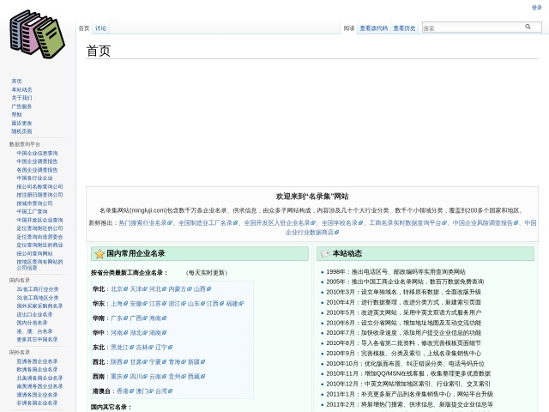
Task: Open the 查看历史 view history tab
Action: coord(404,28)
